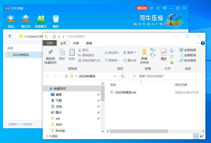211x143 pixels.
Task: Open the easy access dropdown in 新建 group
Action: [x=153, y=55]
